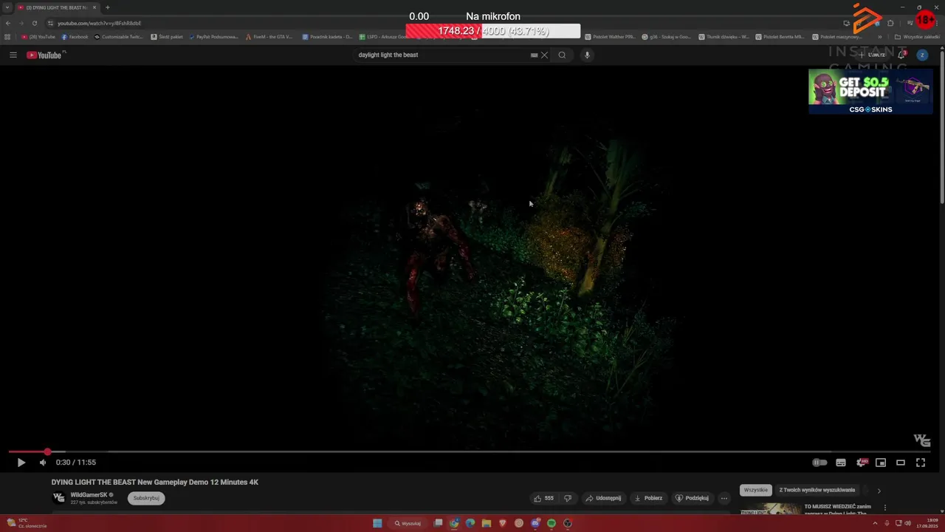Viewport: 945px width, 532px height.
Task: Open File Explorer from the taskbar
Action: pos(487,523)
